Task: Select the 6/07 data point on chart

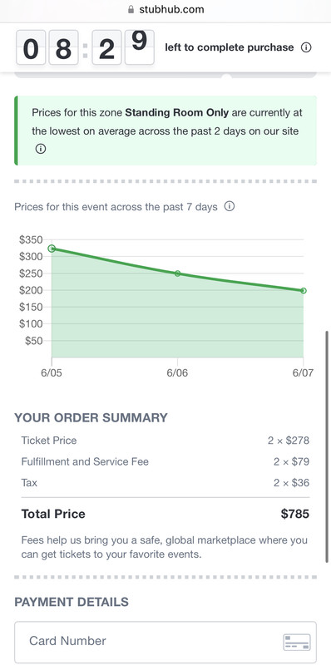Action: 303,290
